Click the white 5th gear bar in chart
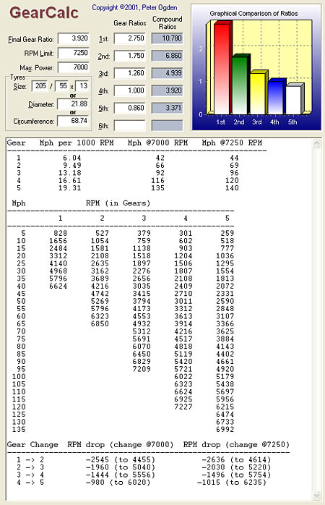The height and width of the screenshot is (505, 325). (x=294, y=99)
